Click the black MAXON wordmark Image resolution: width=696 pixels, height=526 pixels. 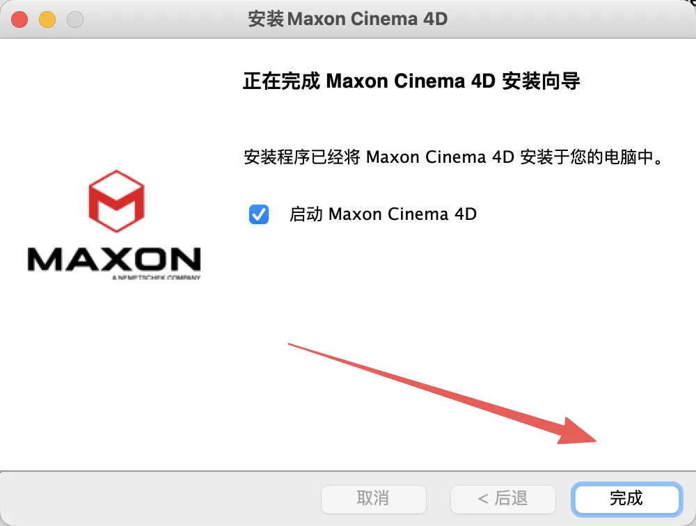[114, 260]
